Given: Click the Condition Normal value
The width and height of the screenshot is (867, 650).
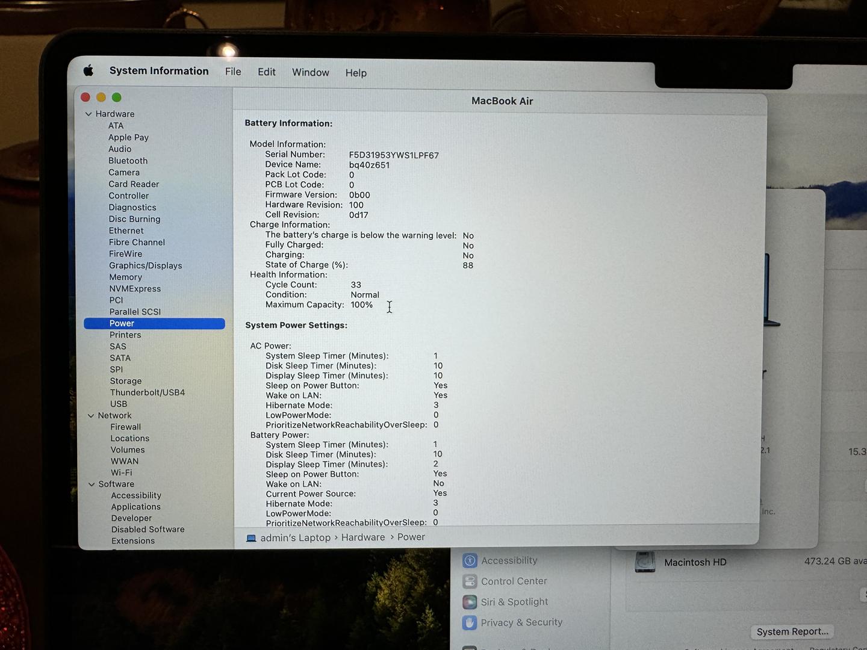Looking at the screenshot, I should pyautogui.click(x=365, y=295).
